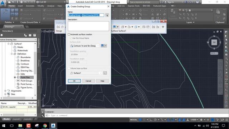This screenshot has height=129, width=229.
Task: Open Windows Start menu
Action: click(4, 126)
